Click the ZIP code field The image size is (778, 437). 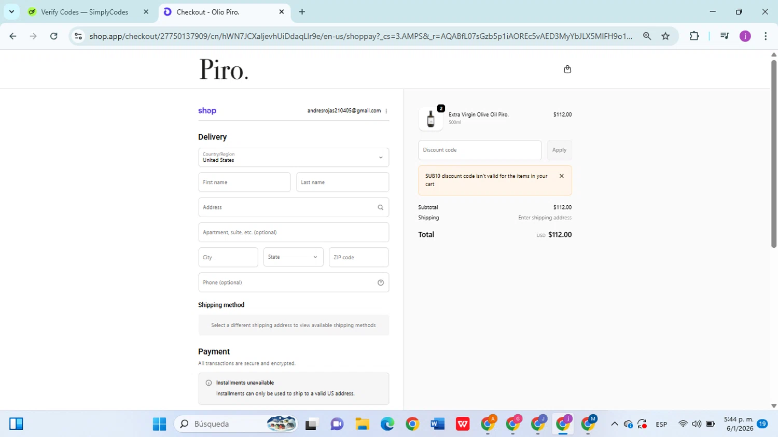click(358, 257)
